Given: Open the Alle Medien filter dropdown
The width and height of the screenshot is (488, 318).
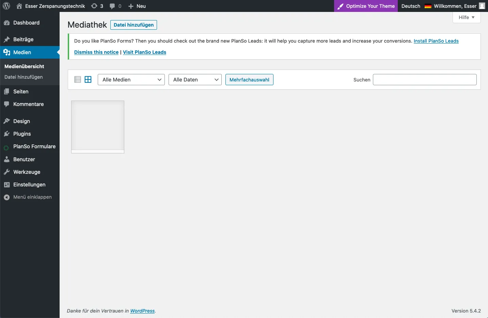Looking at the screenshot, I should (x=131, y=79).
